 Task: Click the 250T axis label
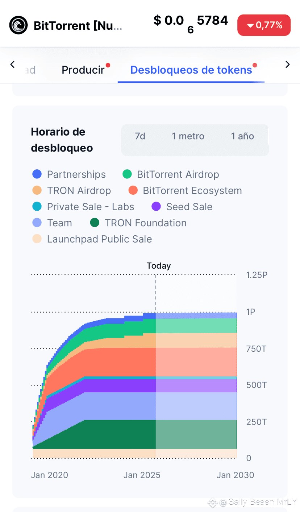pos(257,422)
